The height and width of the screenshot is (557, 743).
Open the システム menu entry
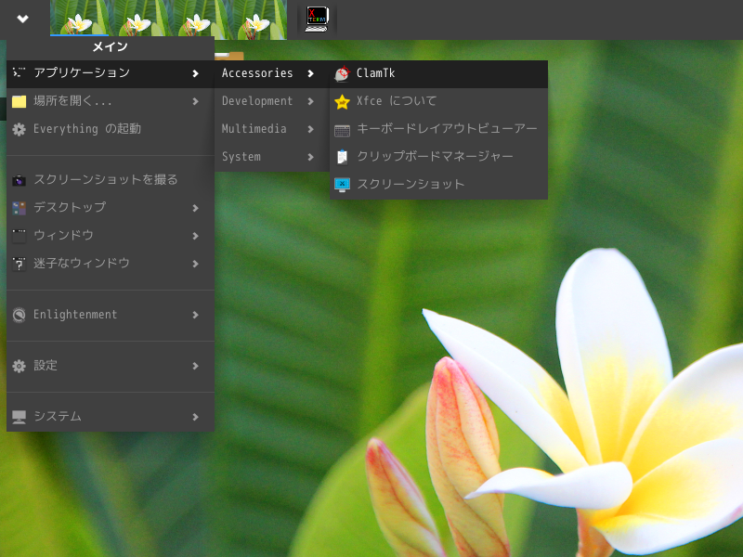click(111, 417)
